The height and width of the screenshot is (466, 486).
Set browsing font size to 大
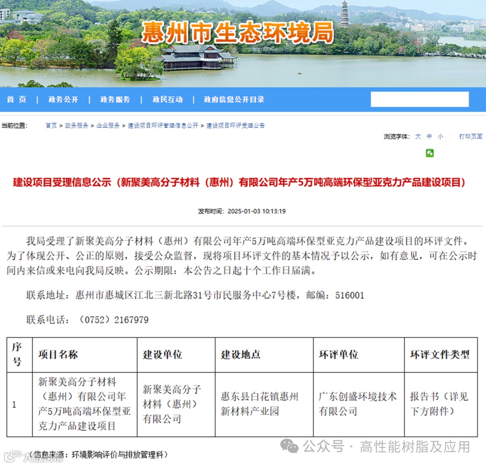418,136
